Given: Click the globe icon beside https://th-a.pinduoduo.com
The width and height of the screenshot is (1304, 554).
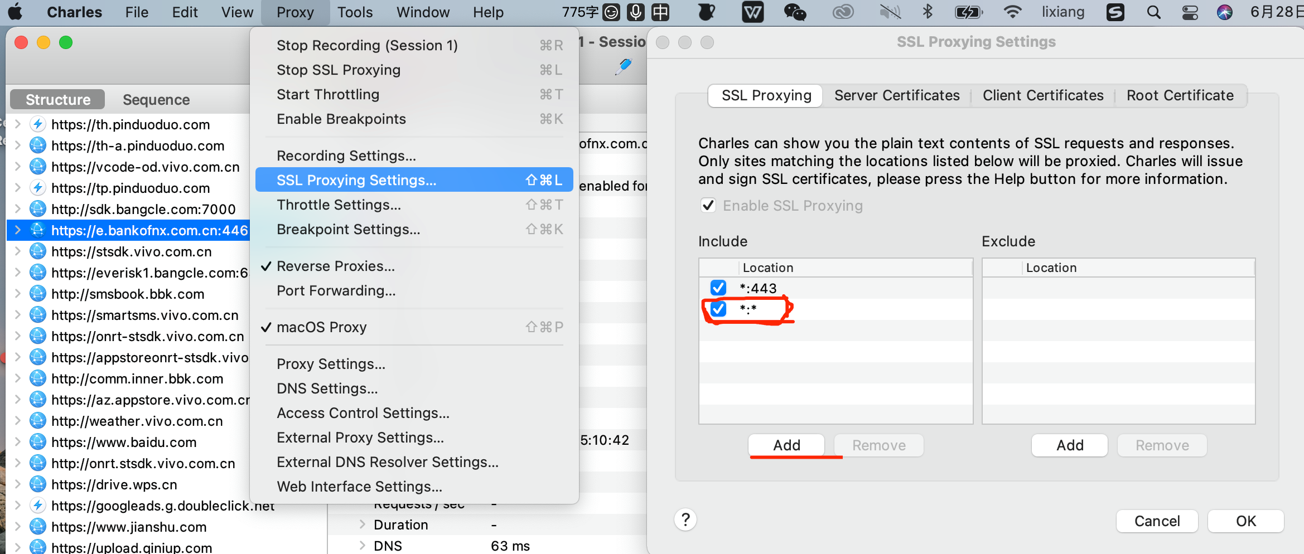Looking at the screenshot, I should coord(37,145).
